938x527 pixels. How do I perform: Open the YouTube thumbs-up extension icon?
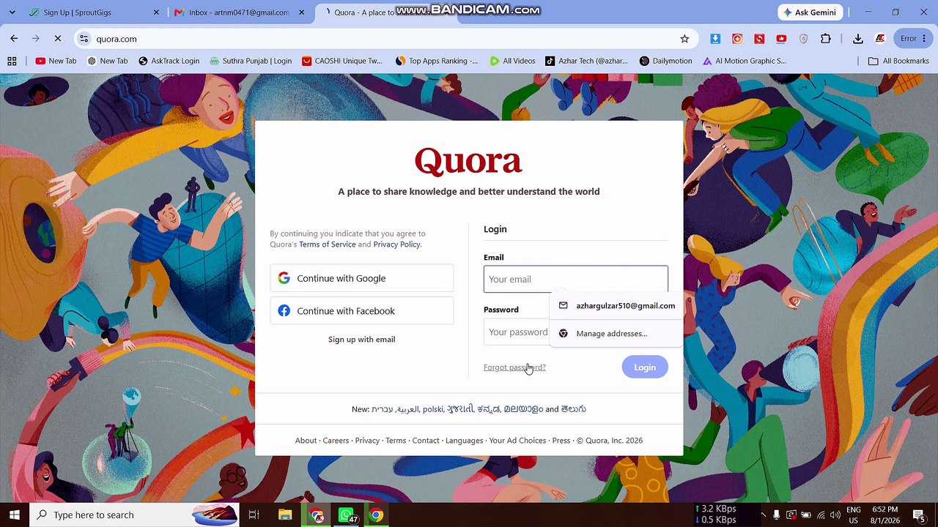click(x=781, y=39)
